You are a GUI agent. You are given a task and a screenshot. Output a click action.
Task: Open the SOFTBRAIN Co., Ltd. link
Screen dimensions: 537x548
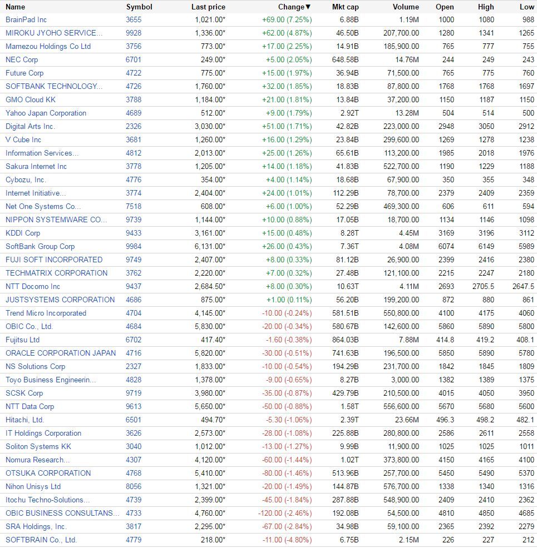point(41,540)
